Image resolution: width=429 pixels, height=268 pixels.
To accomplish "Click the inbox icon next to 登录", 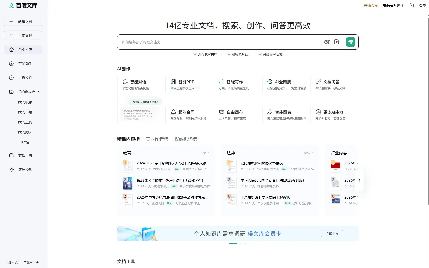I will click(412, 5).
